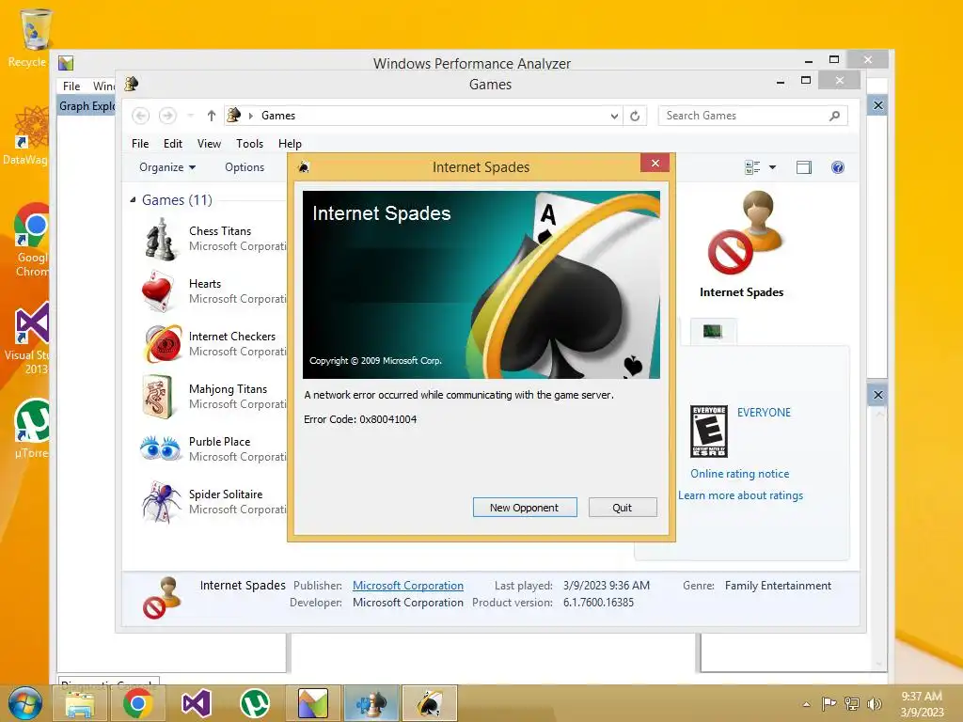Expand the address bar history dropdown
Image resolution: width=963 pixels, height=722 pixels.
614,116
